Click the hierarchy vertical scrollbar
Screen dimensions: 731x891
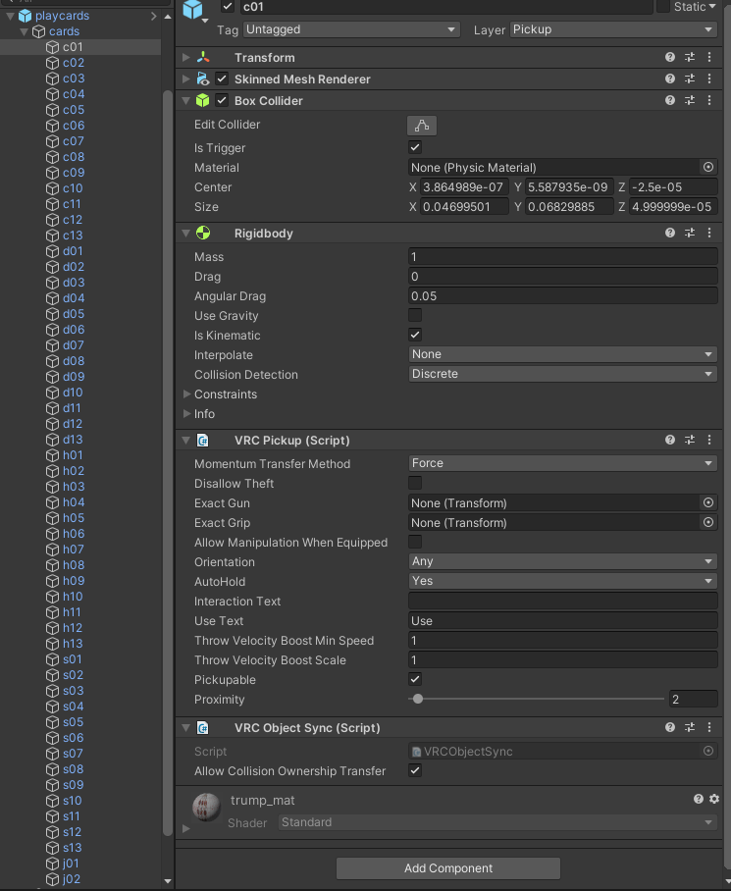pyautogui.click(x=168, y=463)
